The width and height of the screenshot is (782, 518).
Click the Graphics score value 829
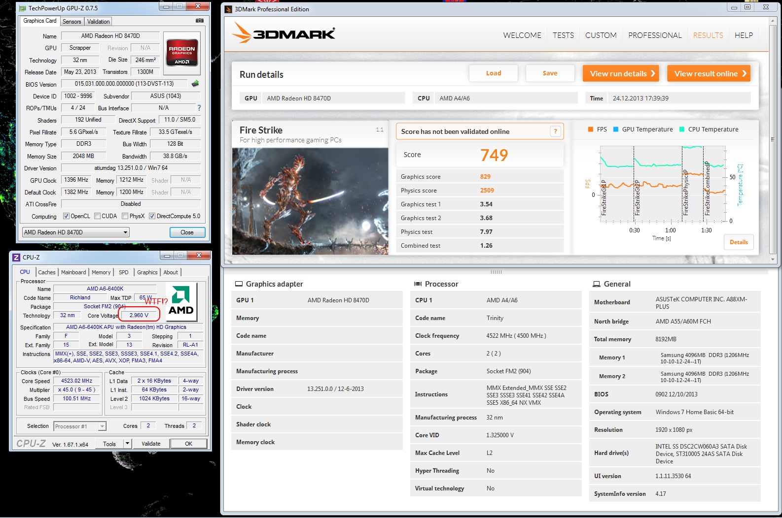(x=485, y=177)
